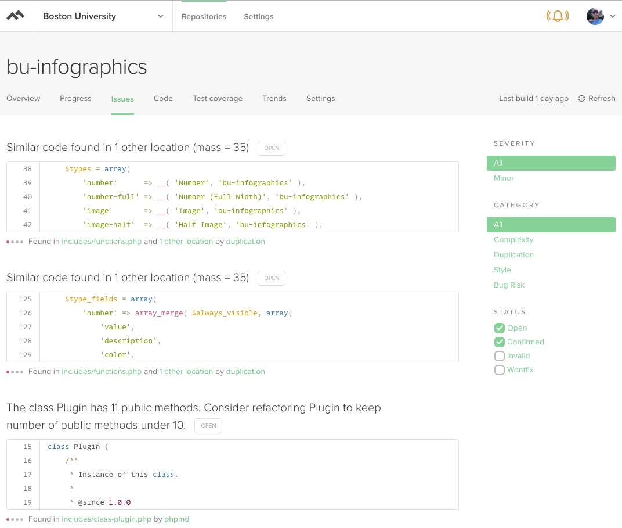Click code line 40 'number-full'
The image size is (622, 528).
click(x=233, y=197)
